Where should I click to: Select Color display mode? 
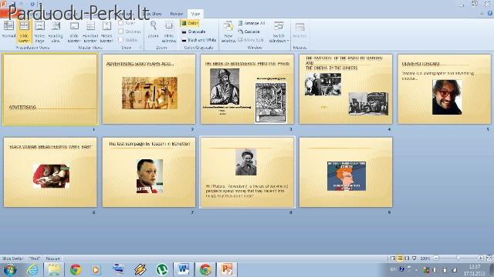point(190,23)
